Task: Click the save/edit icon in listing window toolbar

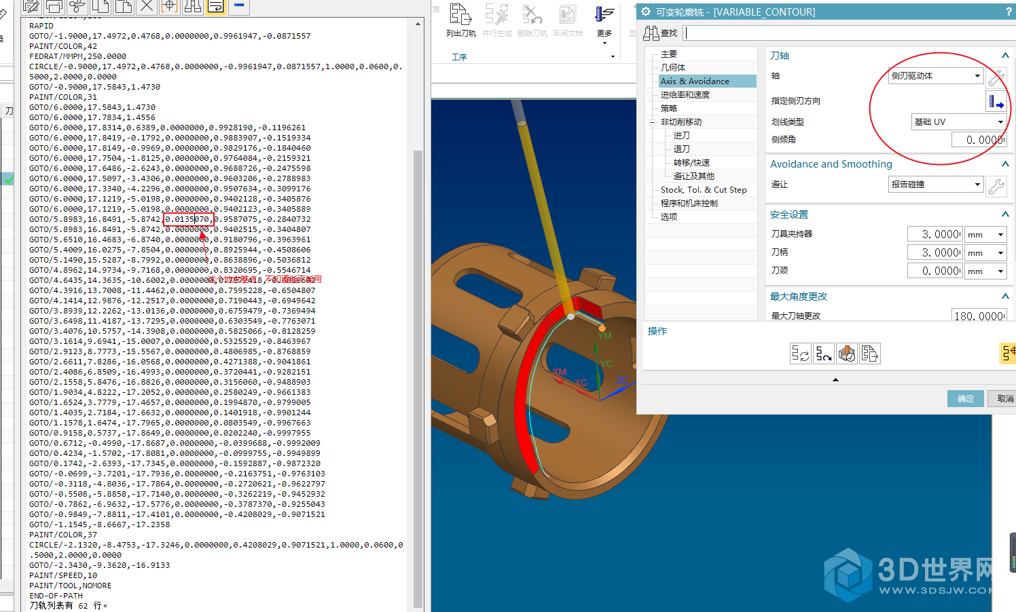Action: [31, 7]
